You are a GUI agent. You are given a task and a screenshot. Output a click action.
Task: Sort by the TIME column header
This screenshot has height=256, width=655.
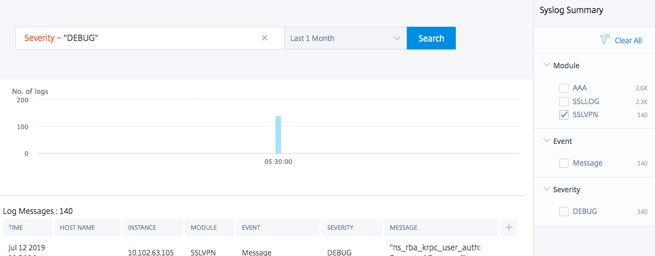pyautogui.click(x=28, y=228)
